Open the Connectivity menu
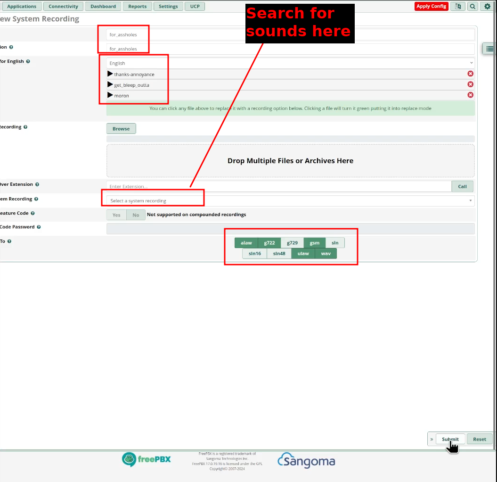 click(x=63, y=6)
